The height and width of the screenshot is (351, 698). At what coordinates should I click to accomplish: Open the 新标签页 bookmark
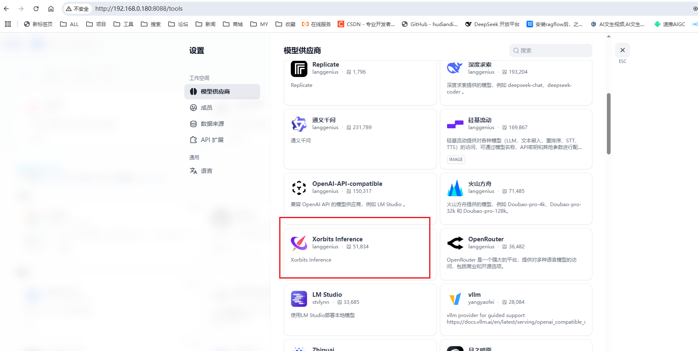click(38, 24)
